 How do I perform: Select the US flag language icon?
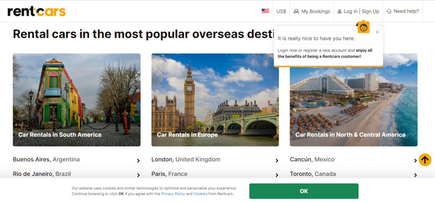tap(265, 11)
